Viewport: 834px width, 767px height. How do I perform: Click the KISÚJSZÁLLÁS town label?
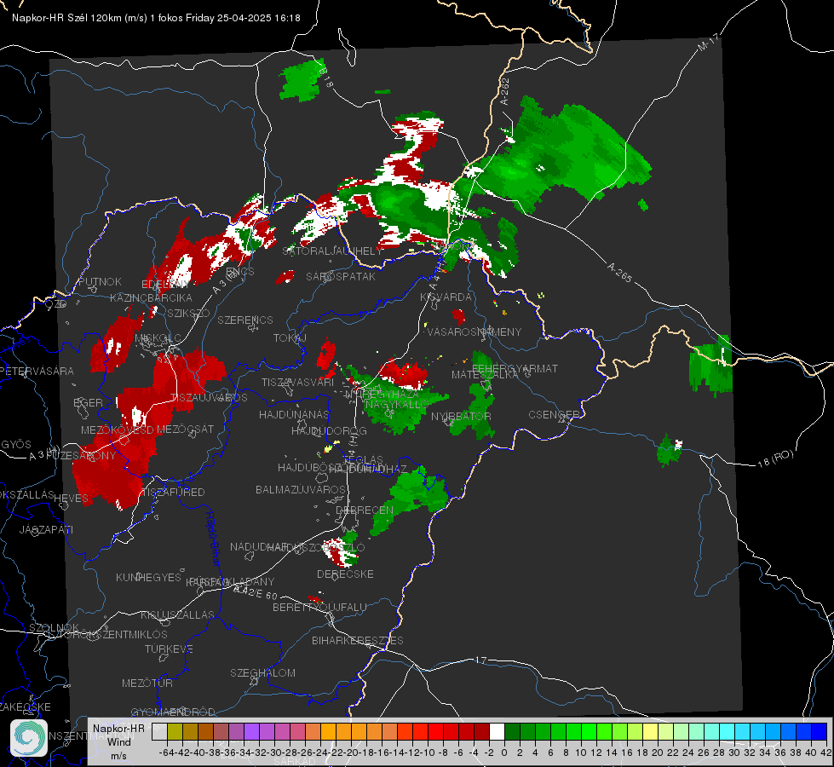pos(177,614)
